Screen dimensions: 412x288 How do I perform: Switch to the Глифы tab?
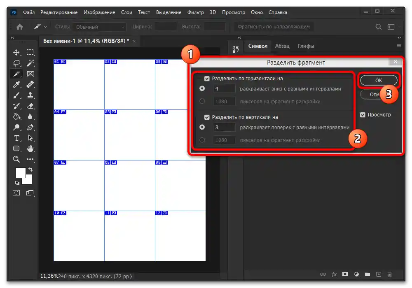[x=306, y=46]
